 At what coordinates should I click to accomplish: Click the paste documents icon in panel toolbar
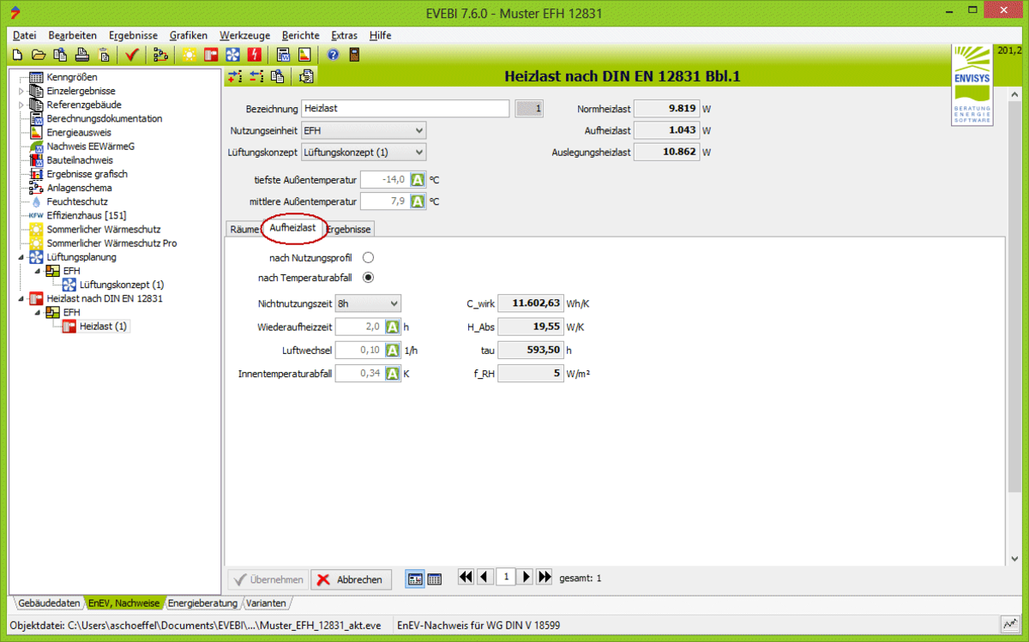coord(306,76)
